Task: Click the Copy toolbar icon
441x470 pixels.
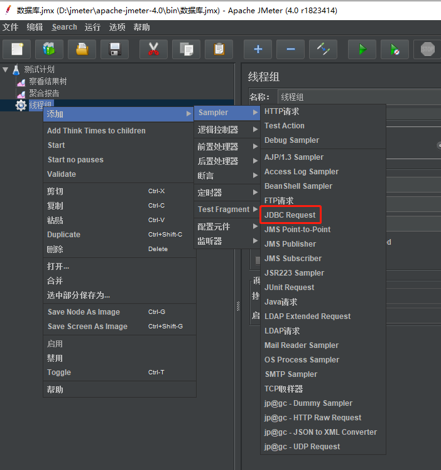Action: pyautogui.click(x=187, y=49)
